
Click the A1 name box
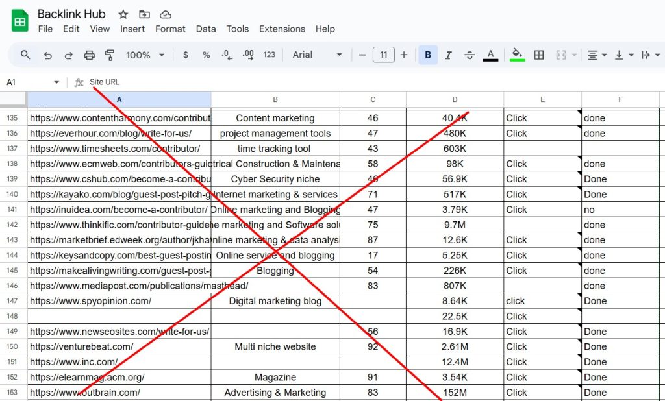coord(27,82)
